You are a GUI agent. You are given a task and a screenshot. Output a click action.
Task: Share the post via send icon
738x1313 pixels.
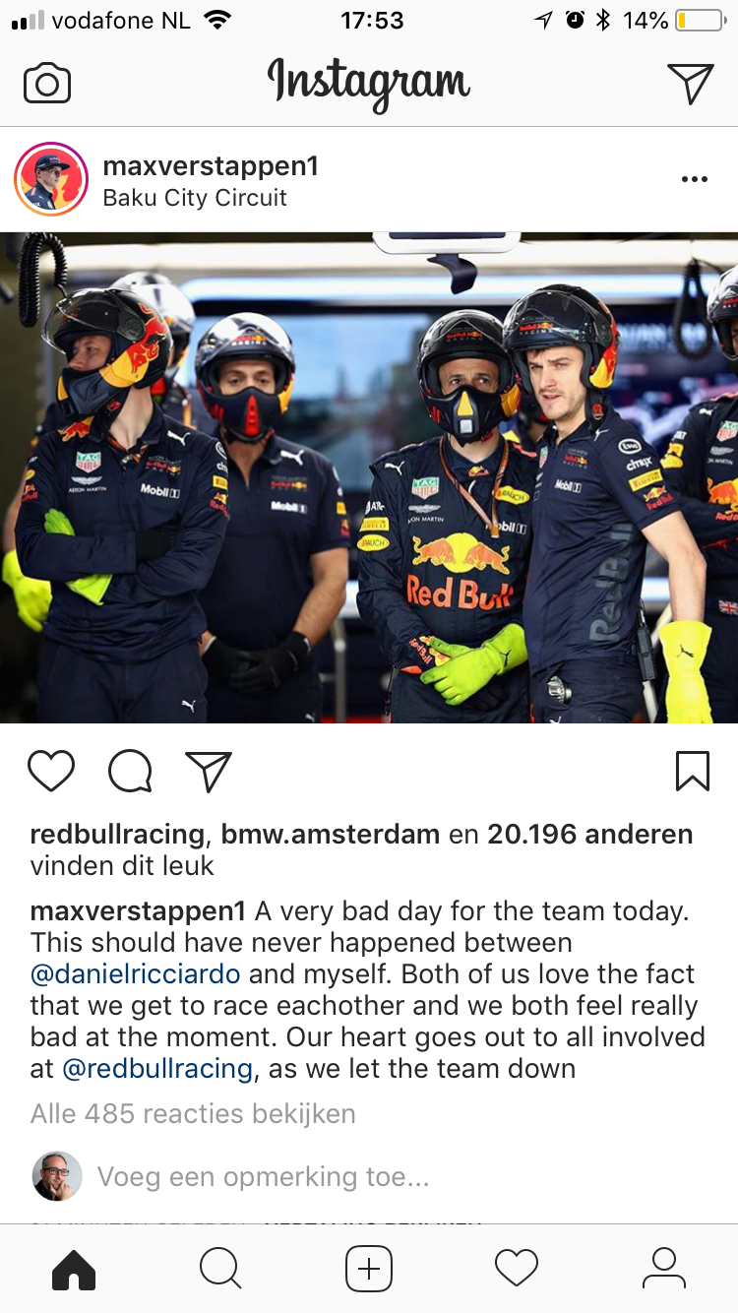point(209,771)
